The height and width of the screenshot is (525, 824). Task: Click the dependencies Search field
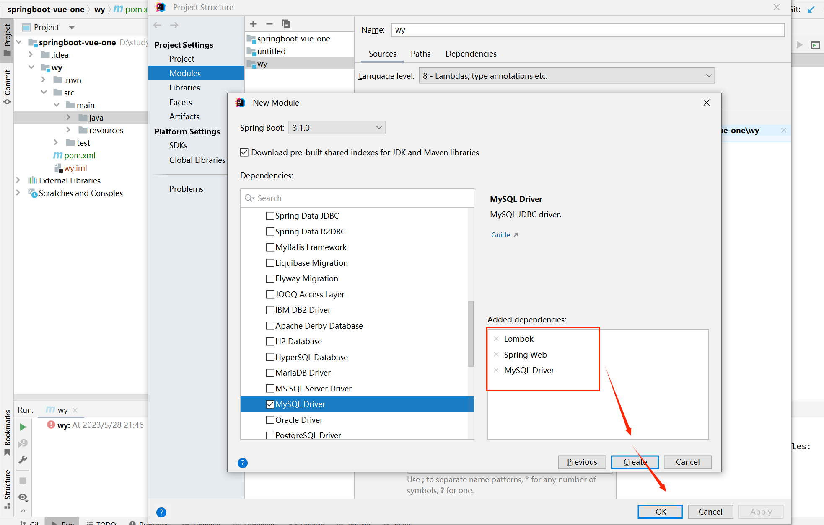360,198
